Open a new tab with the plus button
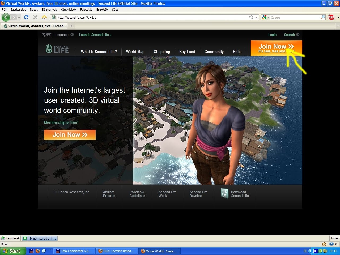Viewport: 340px width, 255px height. coord(71,26)
